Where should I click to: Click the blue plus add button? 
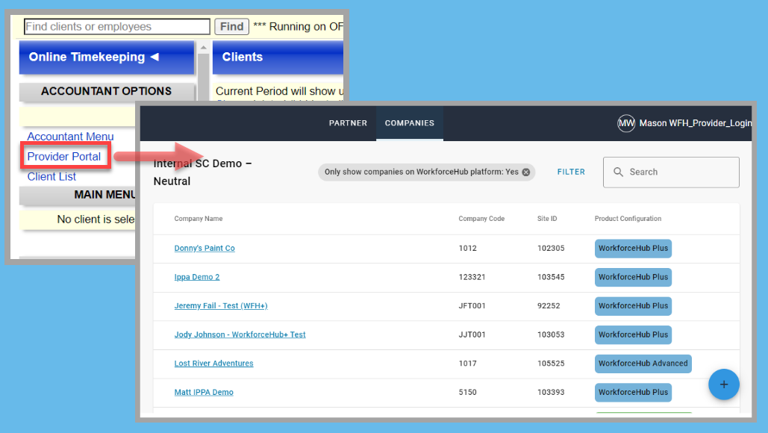tap(723, 384)
